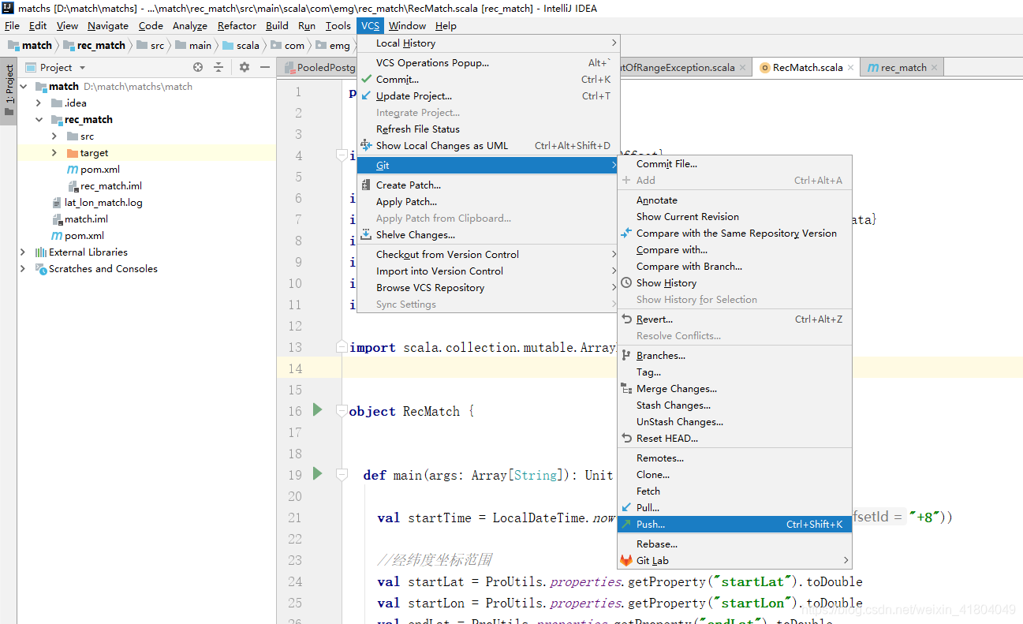Open Branches… from the Git submenu

pos(734,355)
